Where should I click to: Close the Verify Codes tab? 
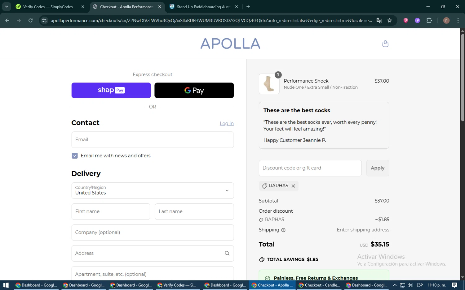tap(83, 7)
